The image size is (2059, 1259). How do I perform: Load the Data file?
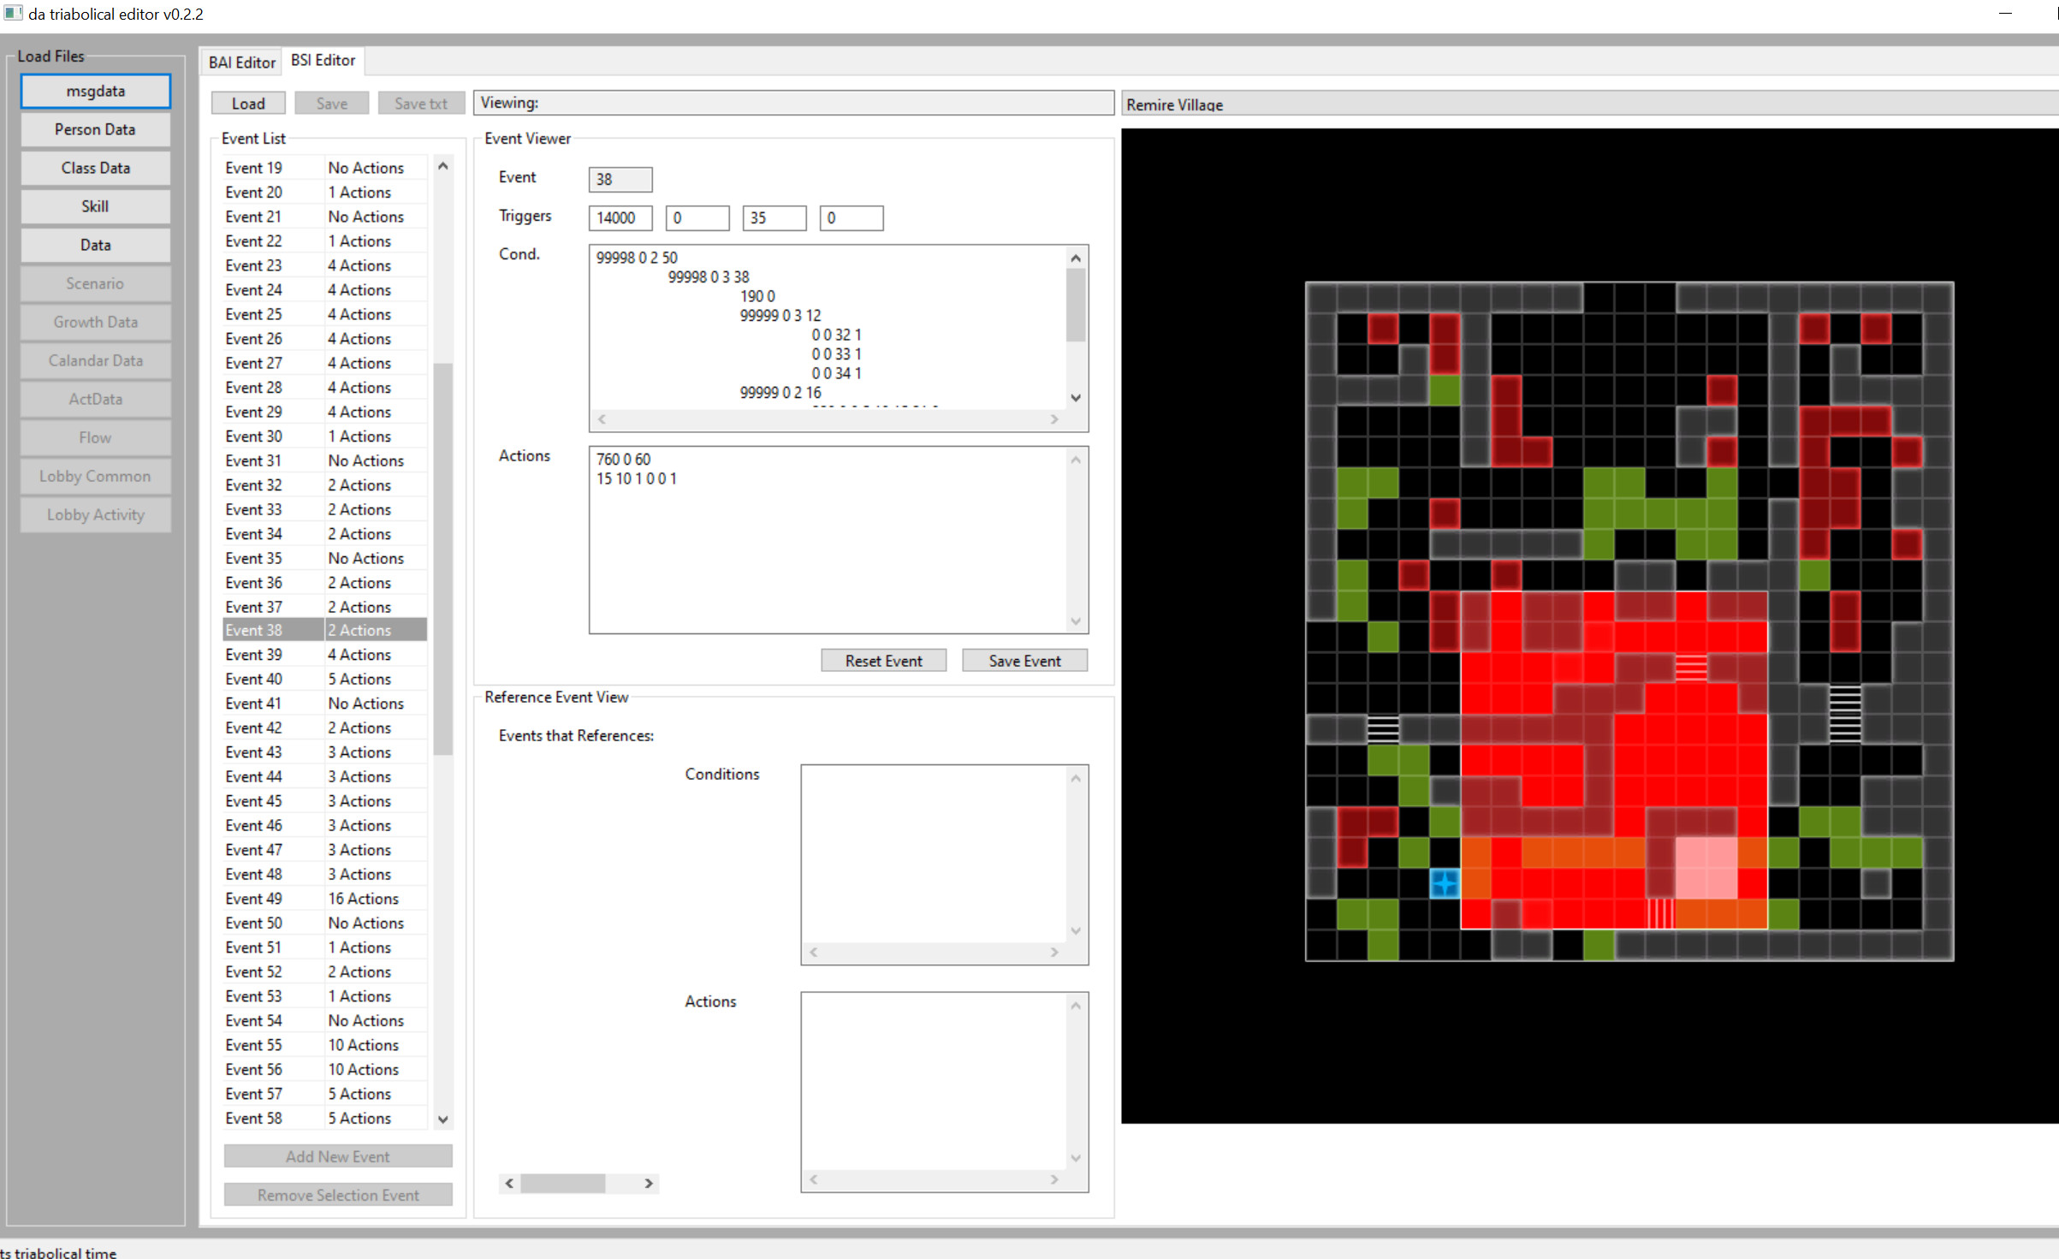pyautogui.click(x=95, y=245)
